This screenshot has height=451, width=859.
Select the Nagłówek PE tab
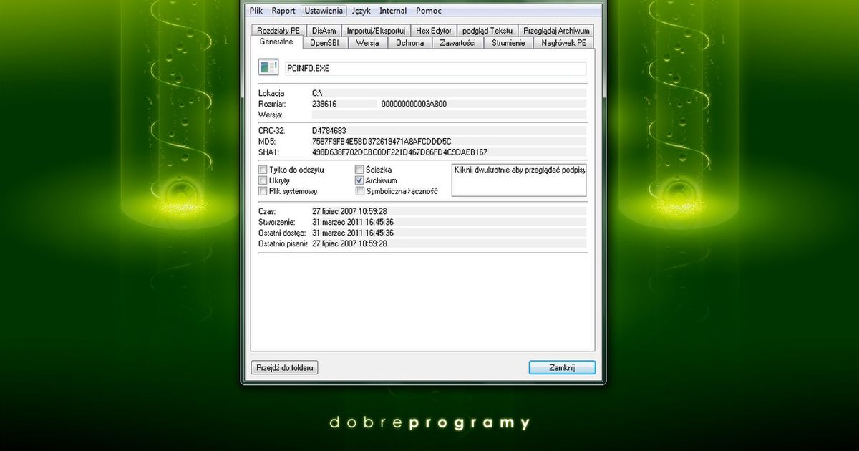tap(563, 42)
